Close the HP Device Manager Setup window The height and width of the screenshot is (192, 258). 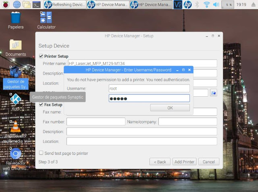[219, 36]
